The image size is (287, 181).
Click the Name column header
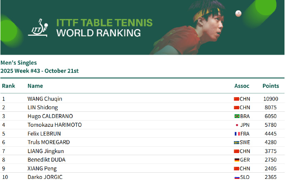click(x=35, y=86)
